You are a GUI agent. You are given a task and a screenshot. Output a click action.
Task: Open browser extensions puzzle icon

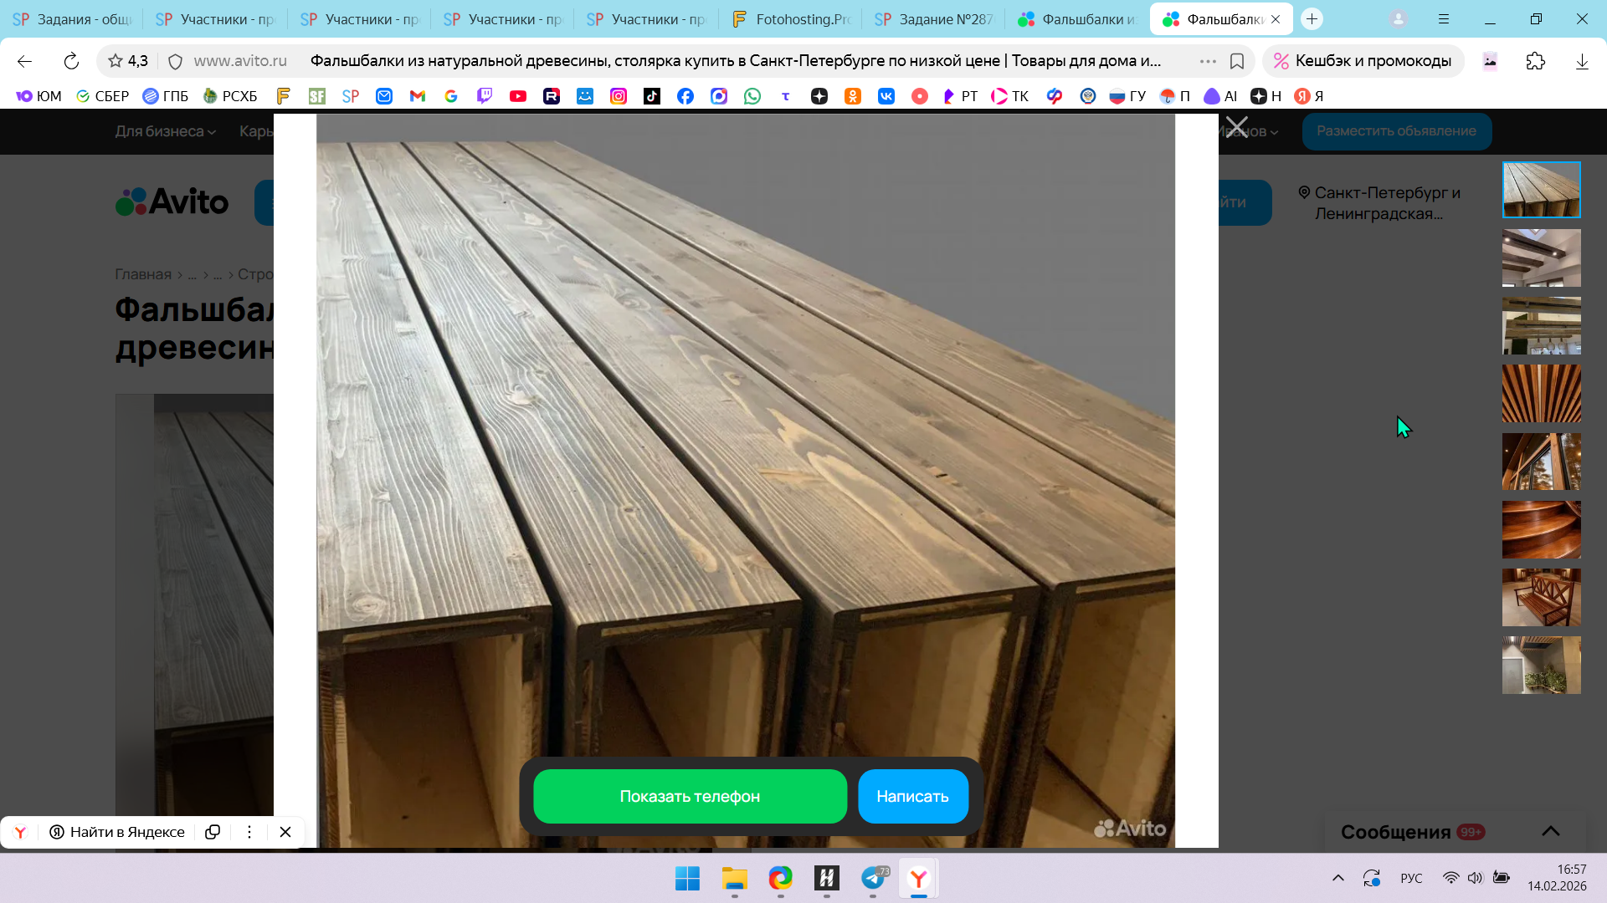(x=1535, y=61)
